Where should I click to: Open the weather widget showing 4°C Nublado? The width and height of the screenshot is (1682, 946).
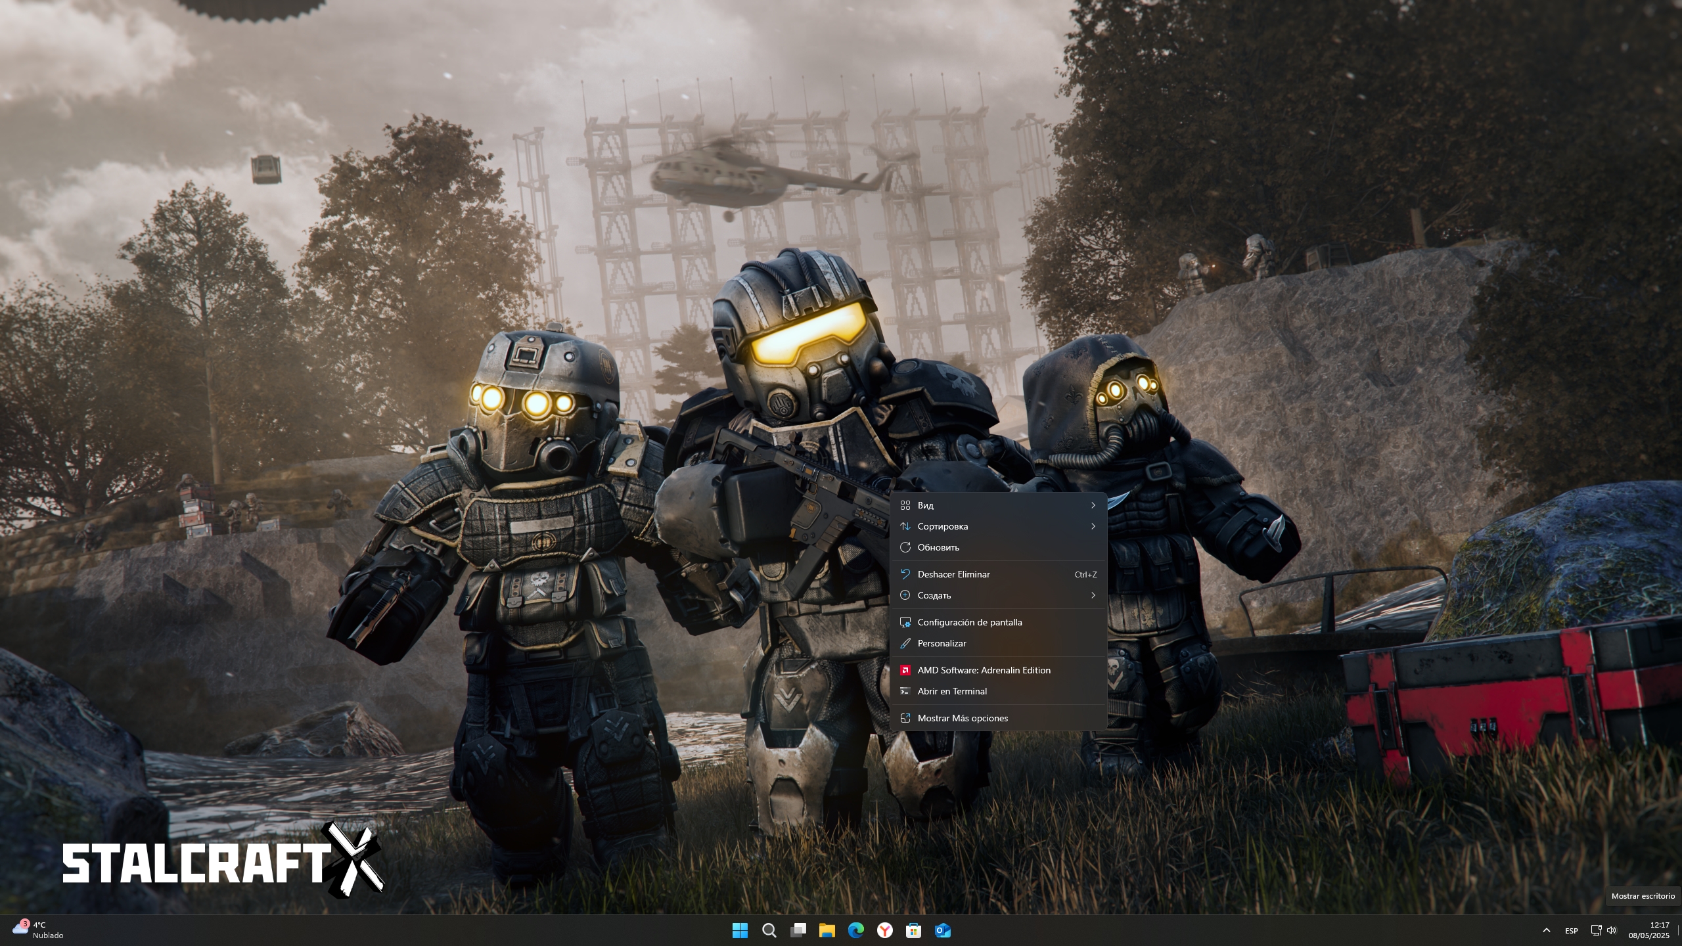38,930
